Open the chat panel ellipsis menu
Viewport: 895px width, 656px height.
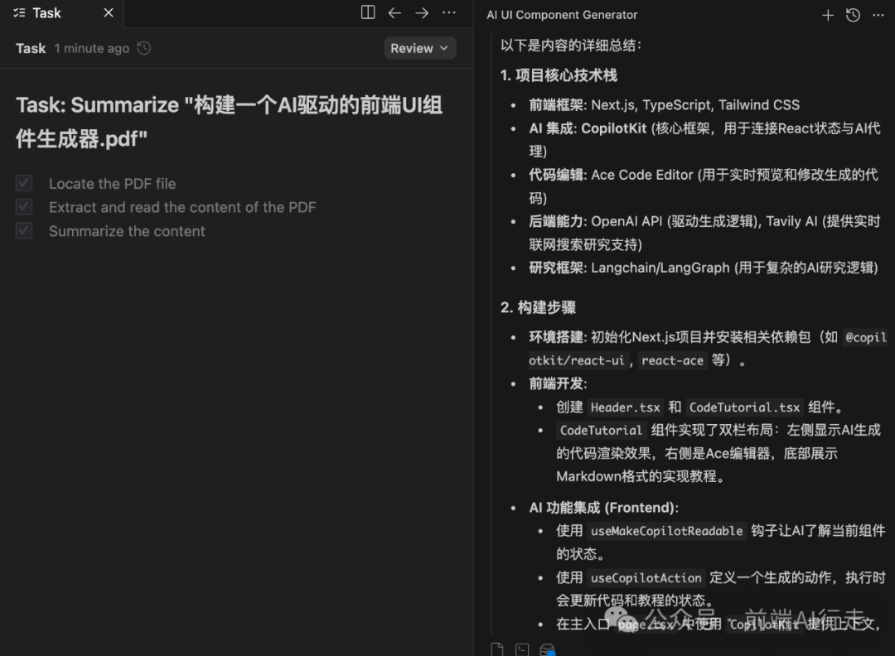[878, 14]
